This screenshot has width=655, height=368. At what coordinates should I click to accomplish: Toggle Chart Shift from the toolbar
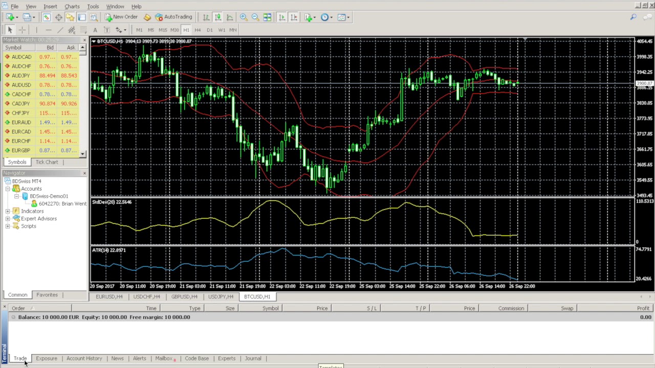pyautogui.click(x=294, y=17)
